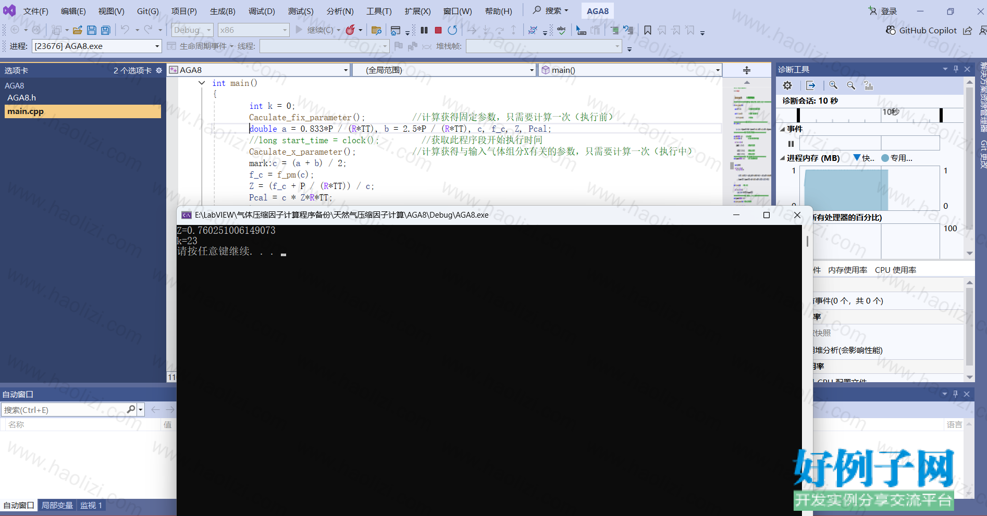This screenshot has width=987, height=516.
Task: Open the (全局范围) scope dropdown
Action: click(x=444, y=70)
